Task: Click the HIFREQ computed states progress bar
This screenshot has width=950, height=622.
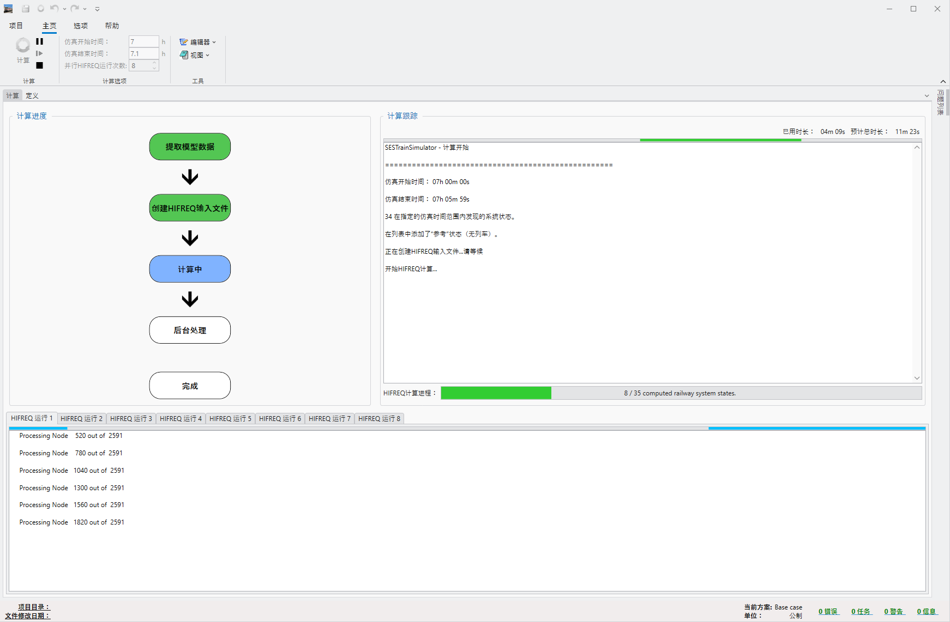Action: coord(681,393)
